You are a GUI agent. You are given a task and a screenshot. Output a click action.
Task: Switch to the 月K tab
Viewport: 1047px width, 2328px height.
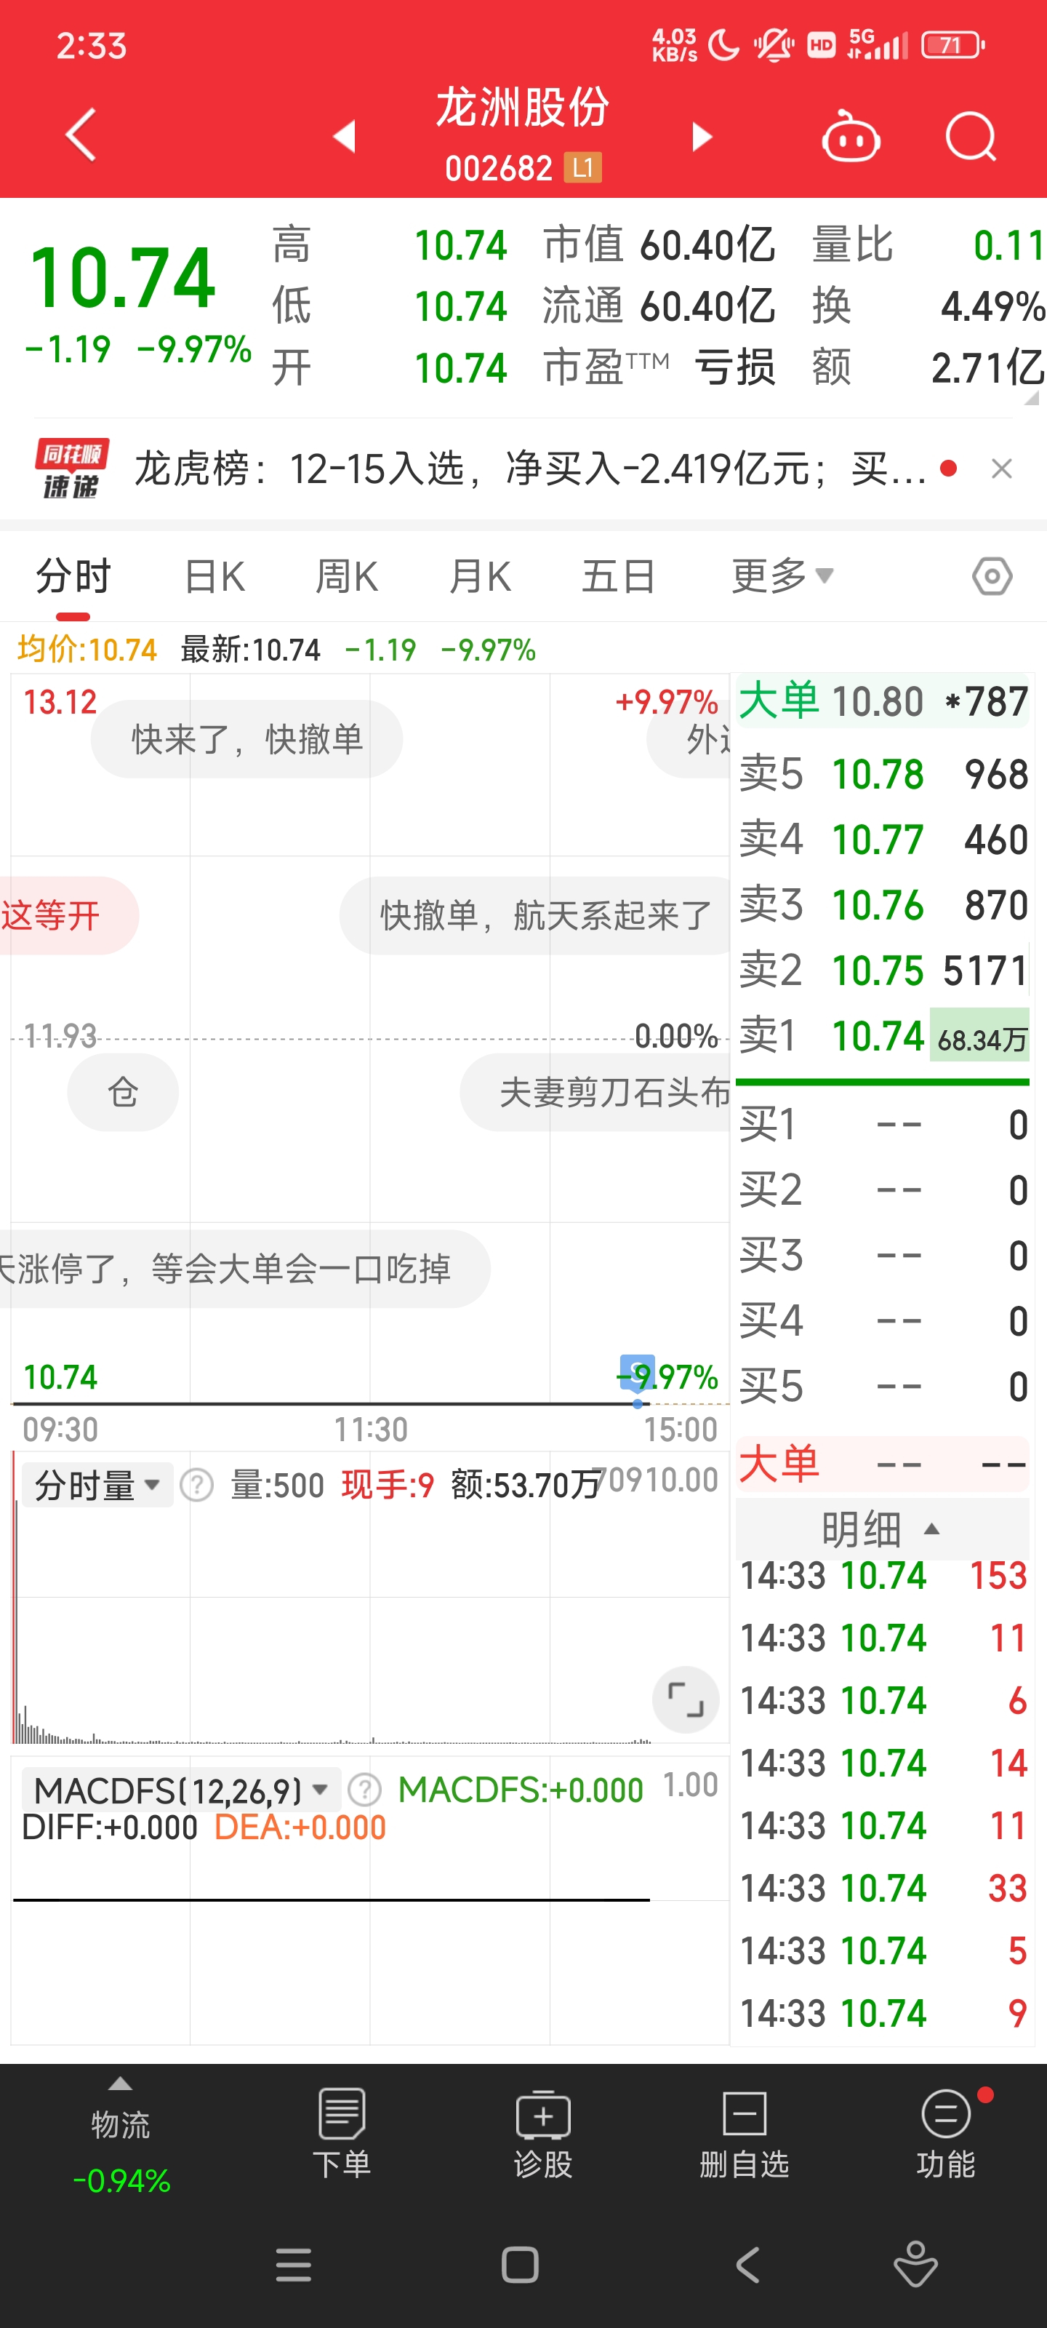(480, 577)
